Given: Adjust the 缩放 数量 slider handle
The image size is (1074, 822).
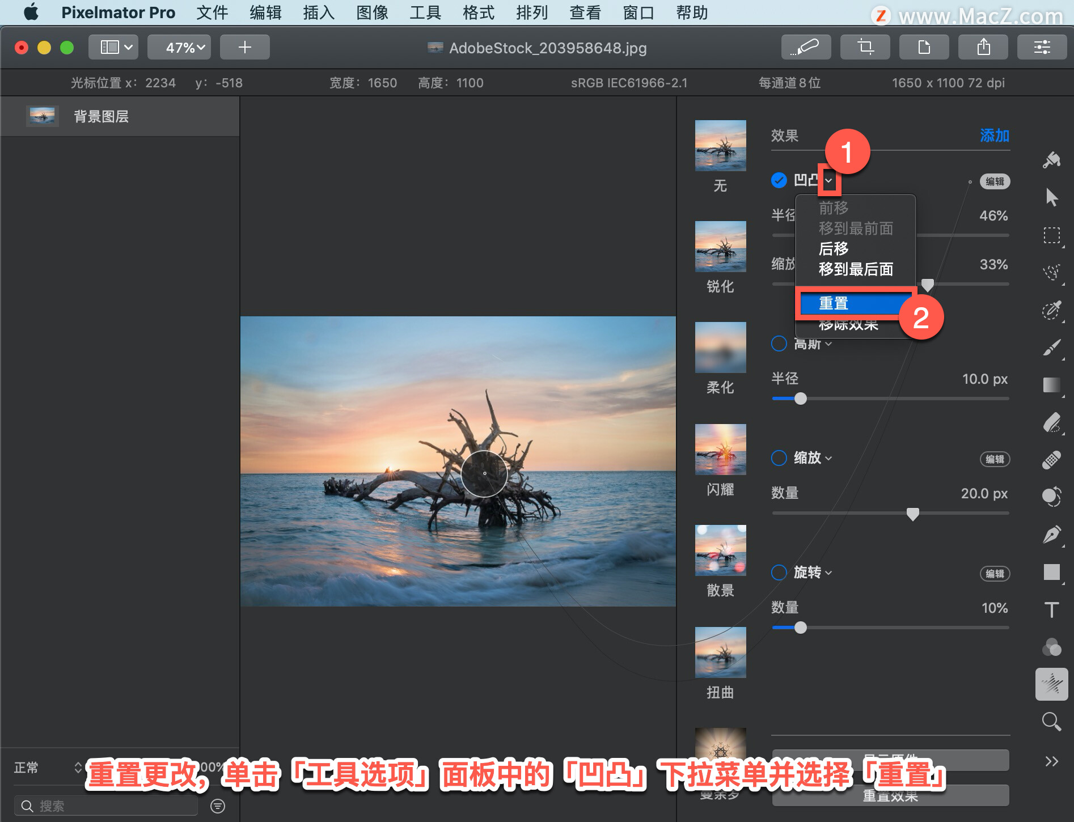Looking at the screenshot, I should (912, 514).
